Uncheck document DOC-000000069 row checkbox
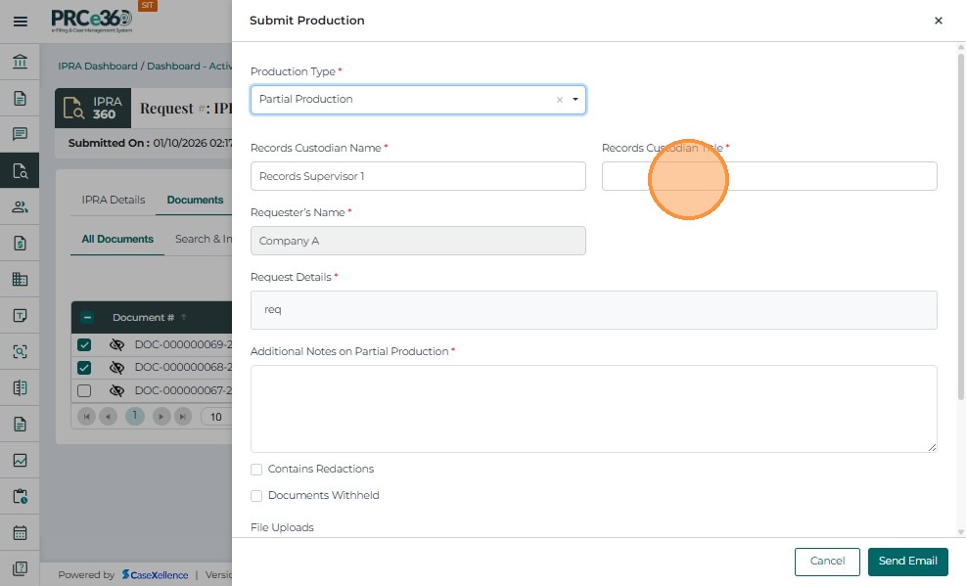This screenshot has height=586, width=966. pyautogui.click(x=84, y=345)
